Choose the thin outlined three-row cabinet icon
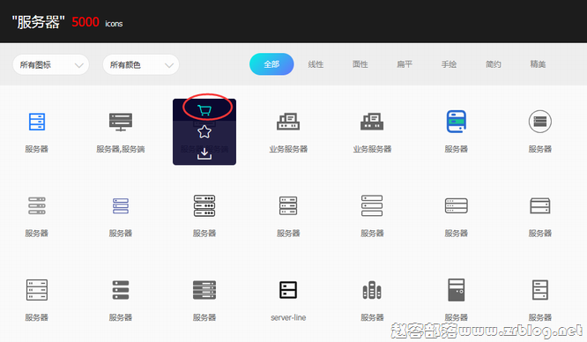The width and height of the screenshot is (587, 342). coord(37,290)
